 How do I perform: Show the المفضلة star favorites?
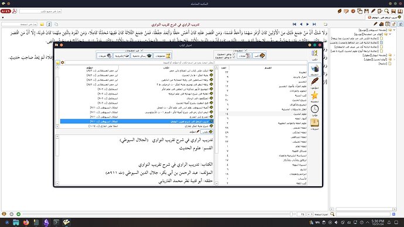(x=314, y=97)
